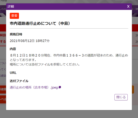Click the 閉じる button
138x118 pixels.
(x=121, y=97)
